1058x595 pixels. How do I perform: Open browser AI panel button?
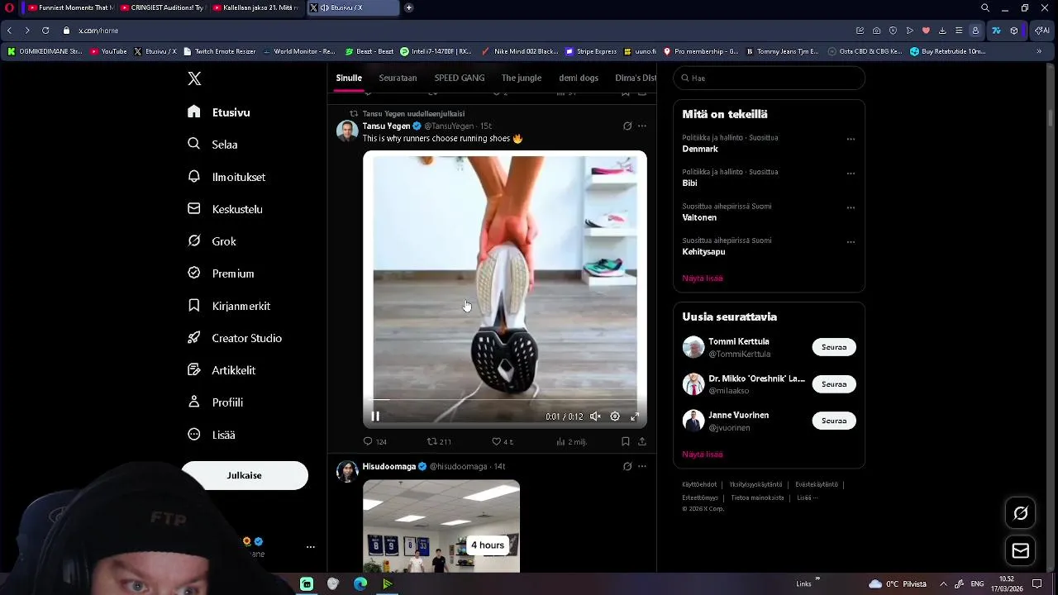[1042, 31]
